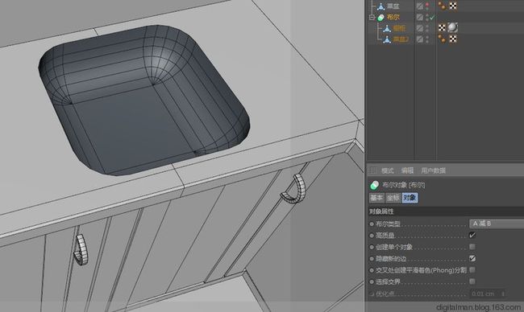Open the 布尔类型 dropdown showing A减B

click(497, 224)
